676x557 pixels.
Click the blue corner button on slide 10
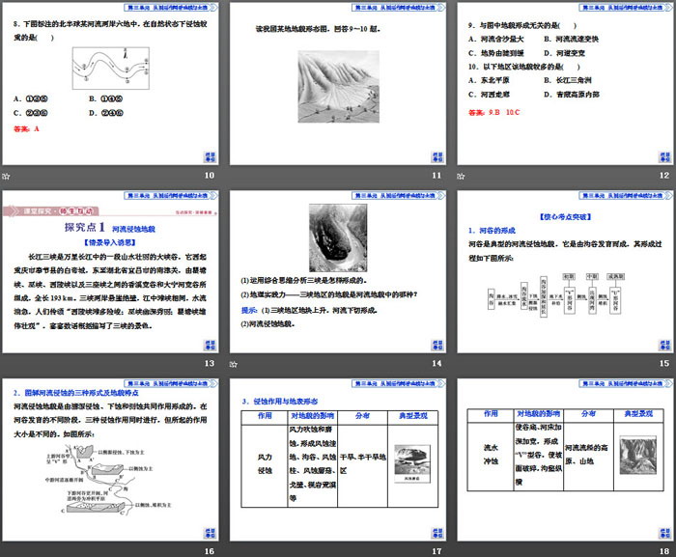[x=210, y=157]
